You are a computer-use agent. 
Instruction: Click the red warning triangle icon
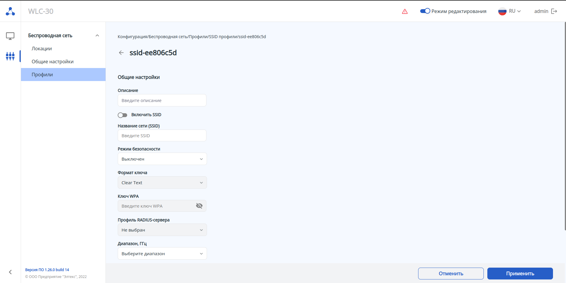[405, 12]
